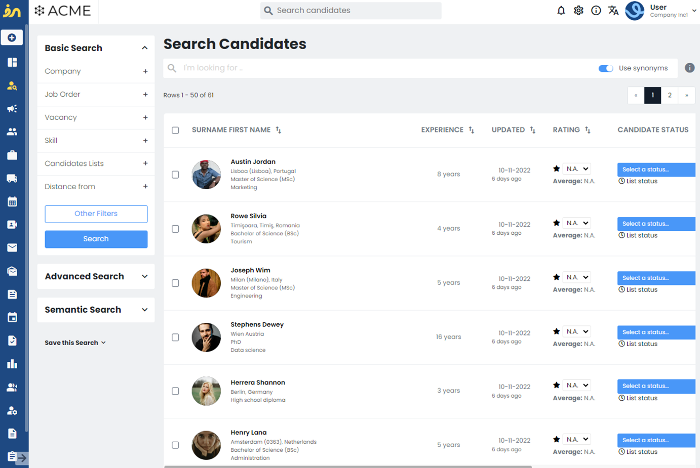The height and width of the screenshot is (468, 700).
Task: Select a status for Austin Jordan
Action: (656, 169)
